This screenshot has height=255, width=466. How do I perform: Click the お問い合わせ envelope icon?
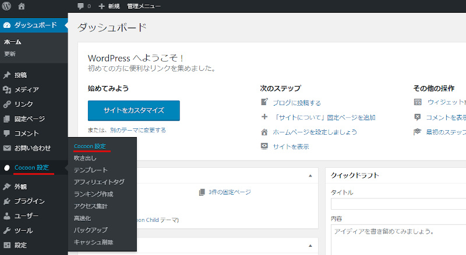pos(7,148)
